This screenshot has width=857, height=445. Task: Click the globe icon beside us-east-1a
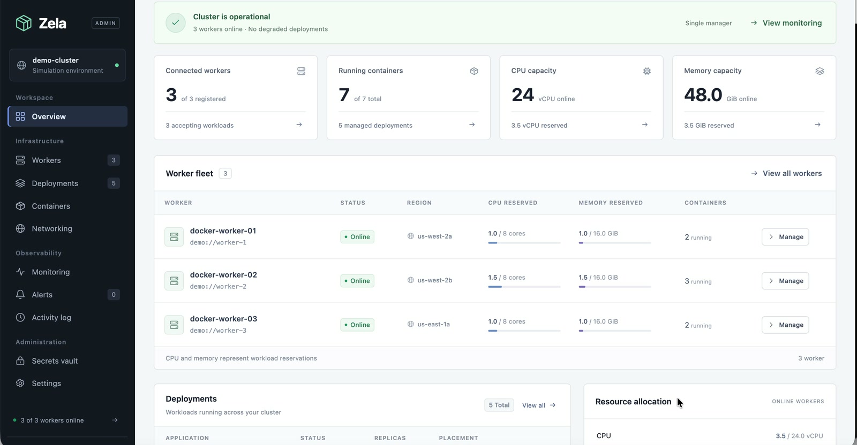click(x=411, y=324)
